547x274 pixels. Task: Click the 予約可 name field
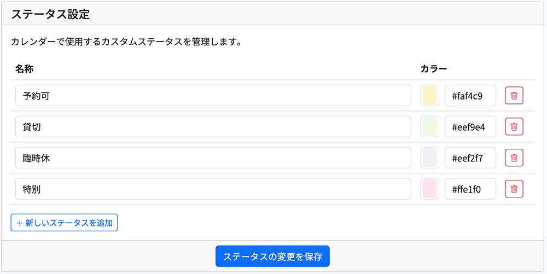point(213,96)
